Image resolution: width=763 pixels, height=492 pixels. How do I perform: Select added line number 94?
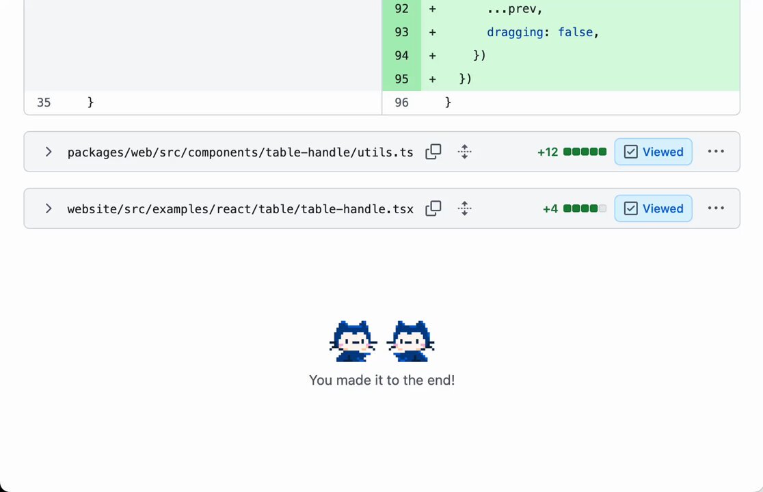coord(401,55)
